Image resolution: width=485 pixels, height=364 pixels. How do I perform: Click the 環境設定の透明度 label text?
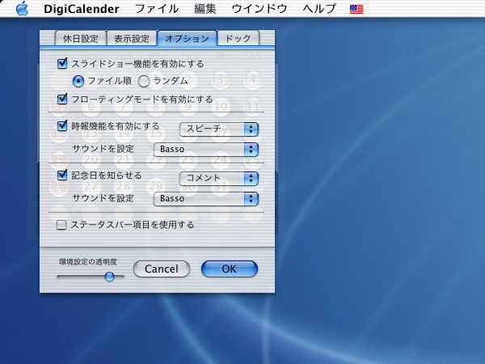(88, 262)
